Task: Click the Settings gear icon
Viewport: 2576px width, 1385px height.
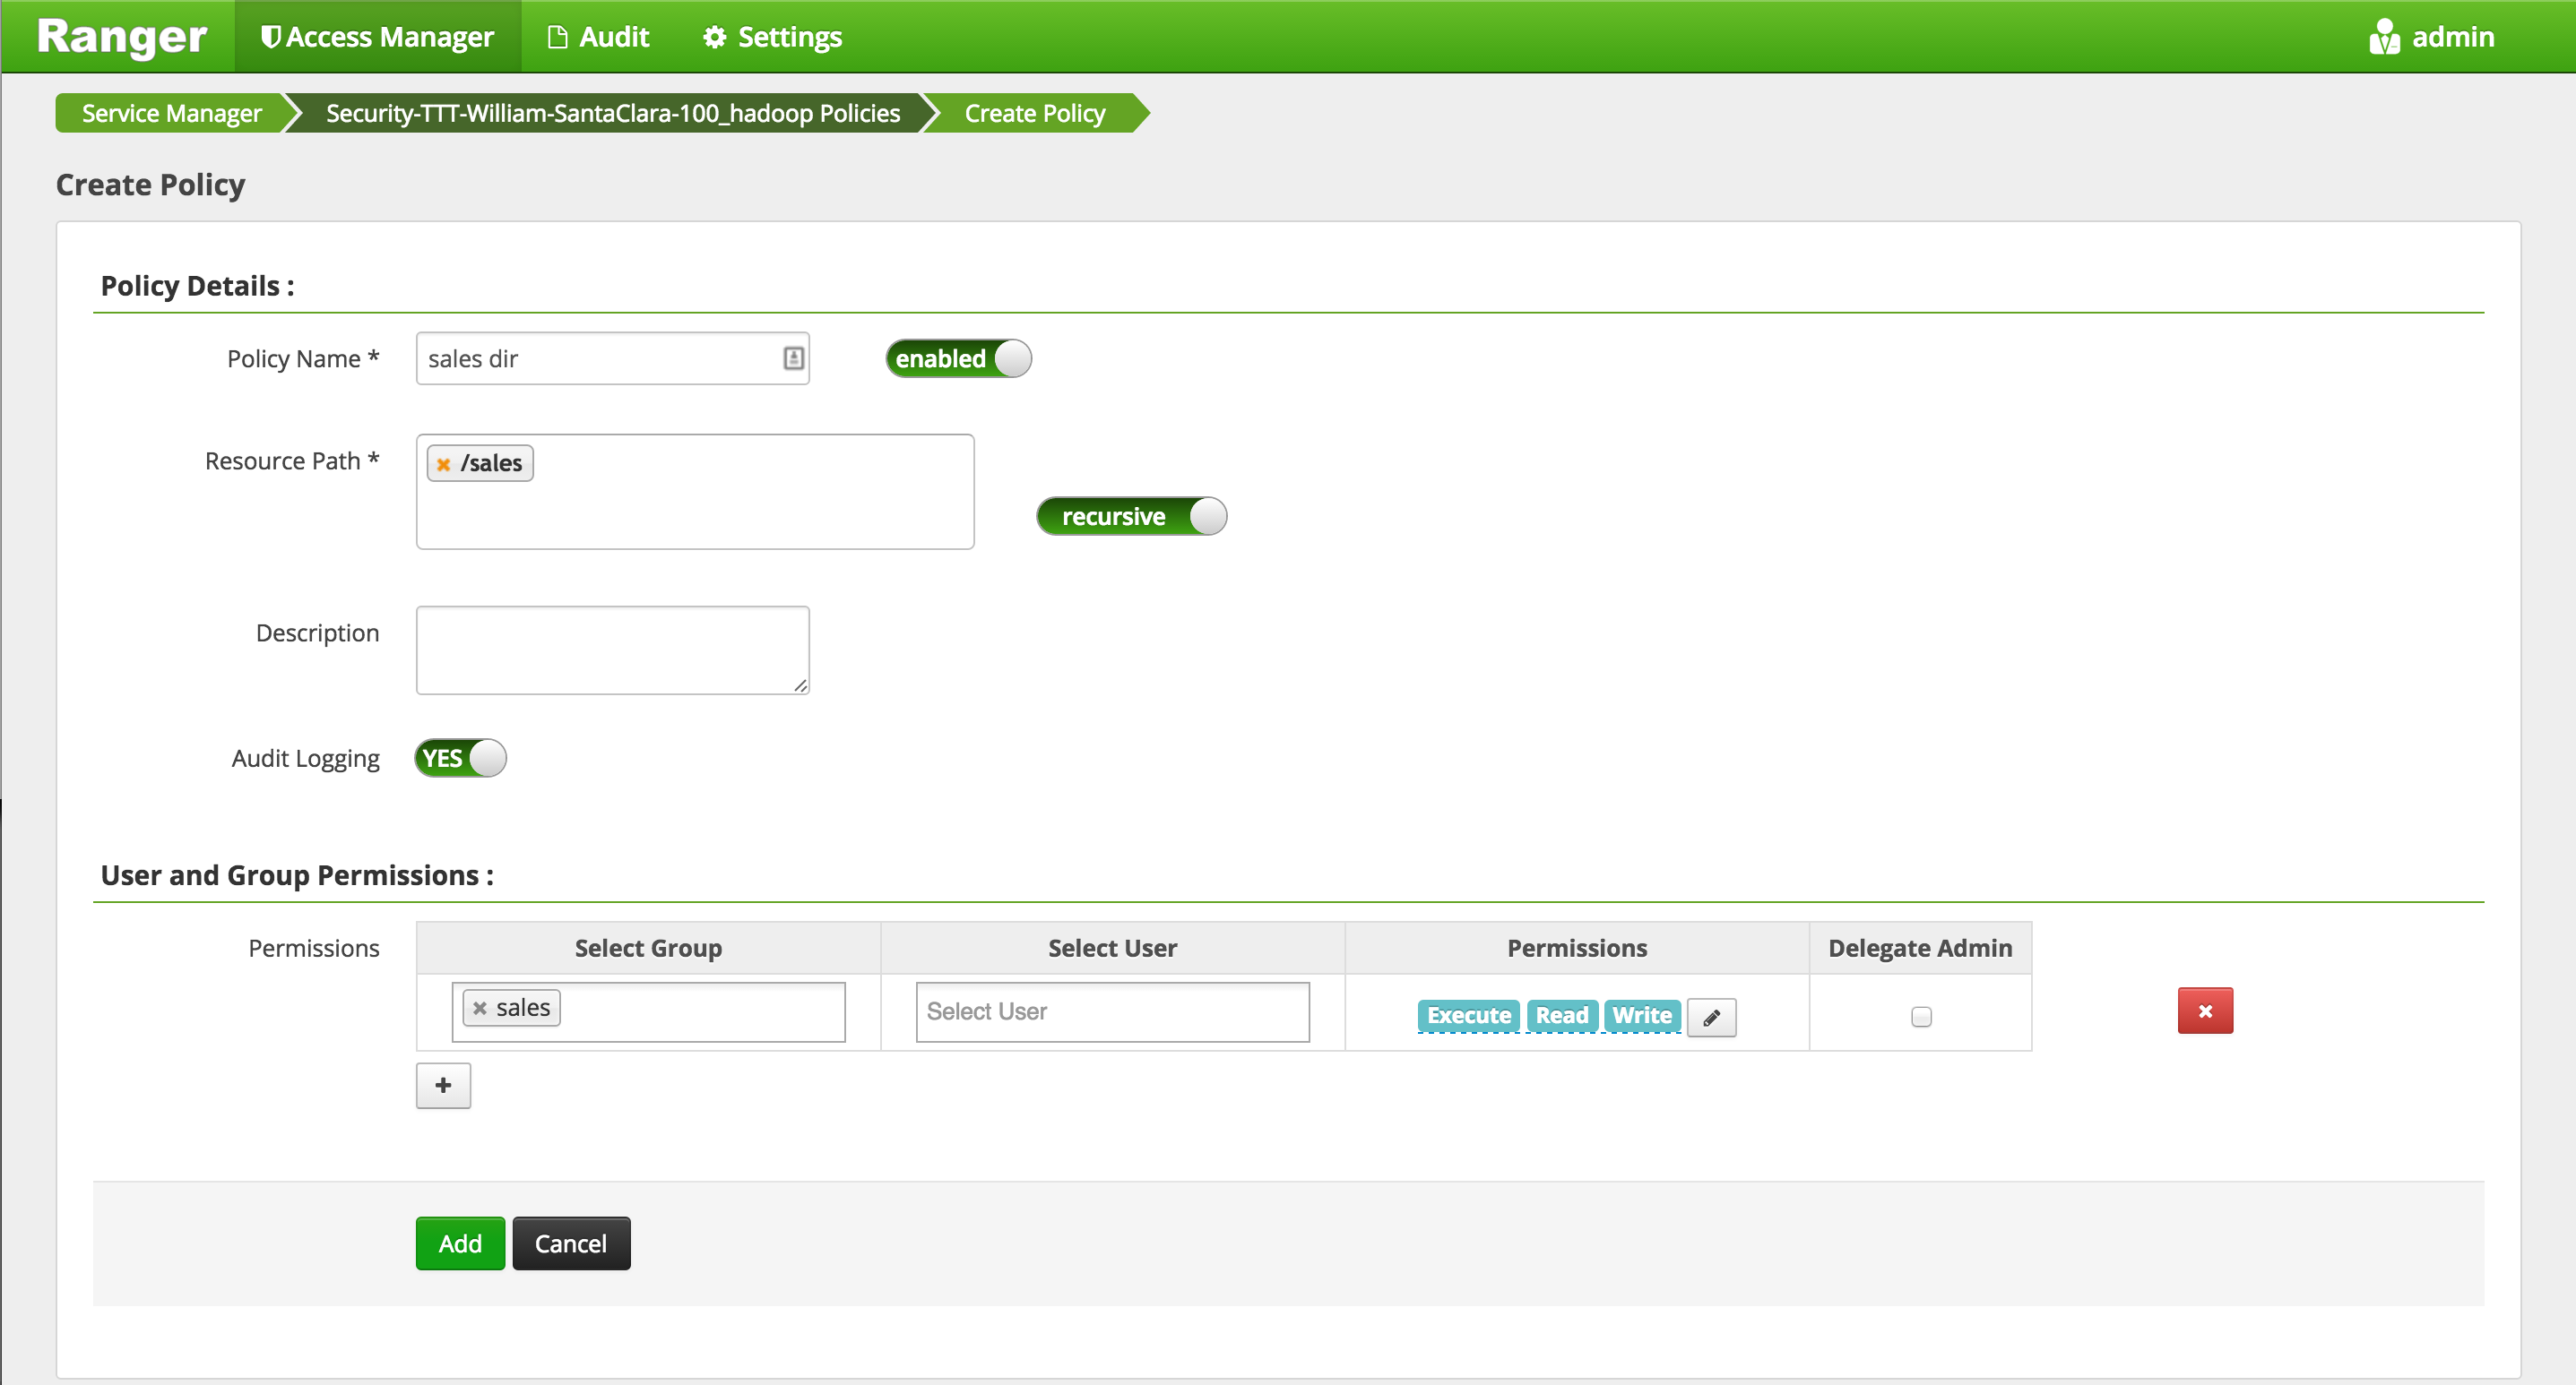Action: (714, 37)
